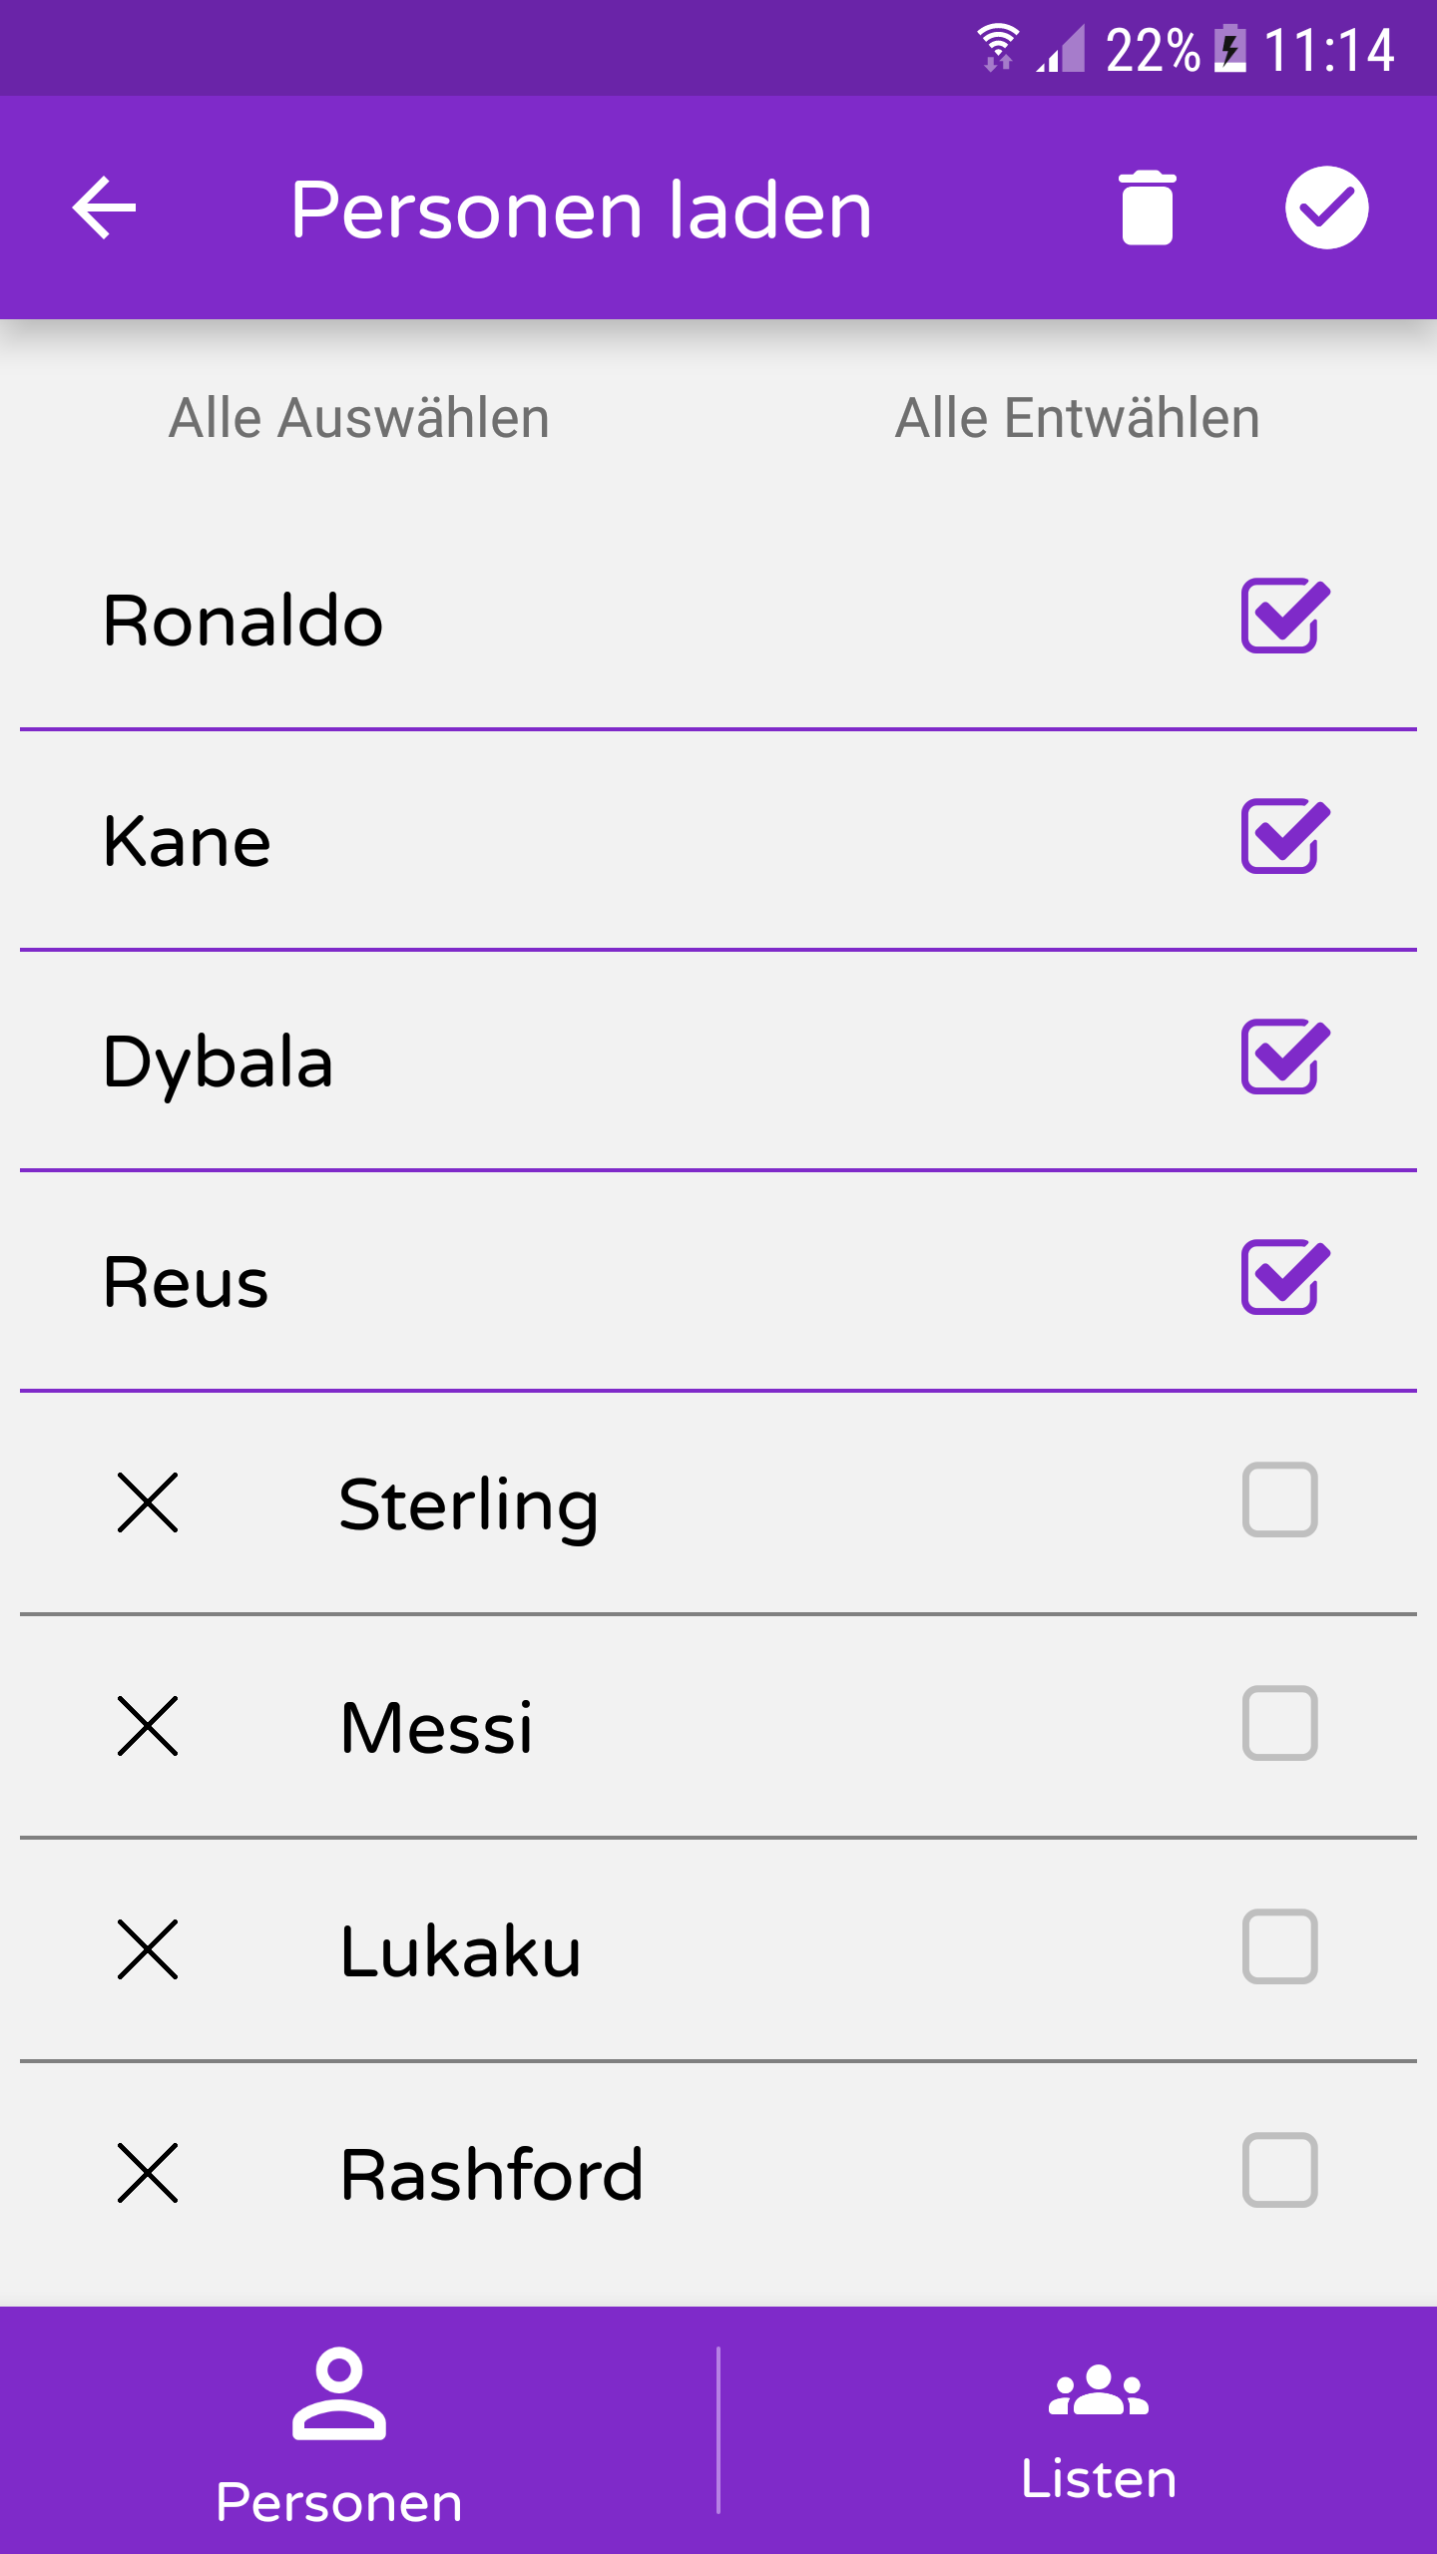This screenshot has height=2554, width=1437.
Task: Uncheck the Ronaldo checkbox
Action: (1284, 616)
